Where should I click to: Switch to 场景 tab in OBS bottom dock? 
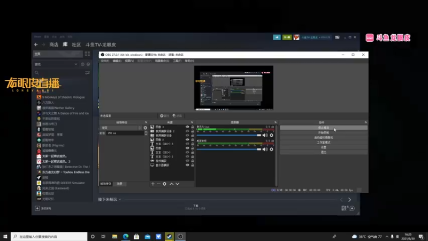click(x=119, y=184)
